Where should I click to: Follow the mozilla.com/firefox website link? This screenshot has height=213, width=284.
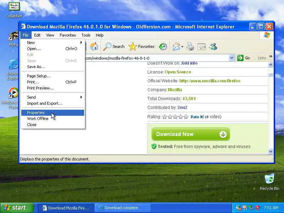(x=210, y=81)
